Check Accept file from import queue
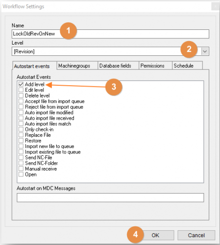 click(21, 101)
